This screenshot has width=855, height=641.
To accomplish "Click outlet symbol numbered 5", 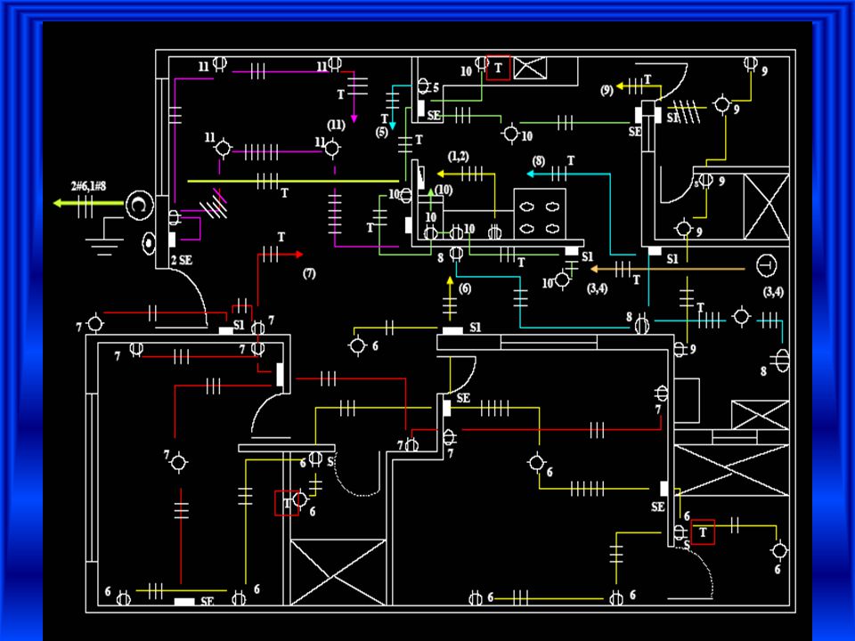I will point(423,86).
